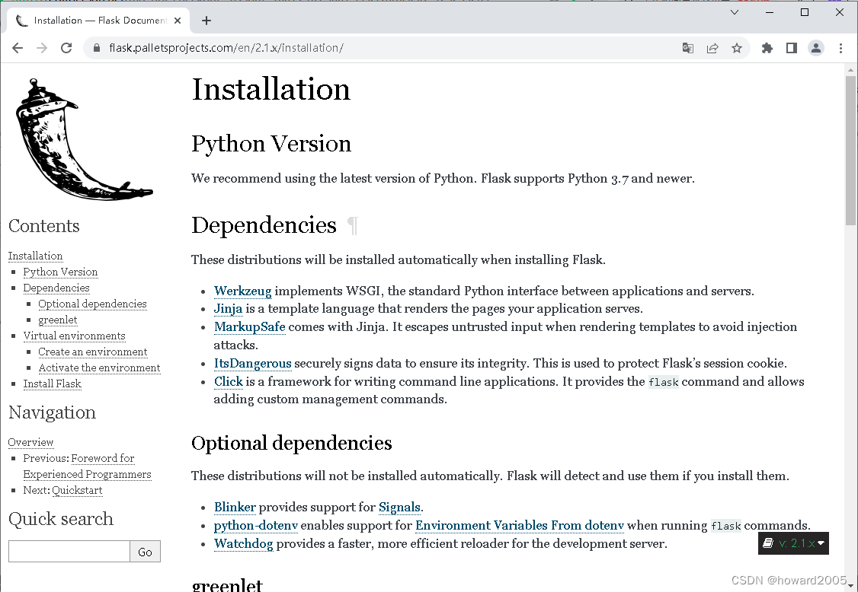Open the Signals link

(x=399, y=508)
